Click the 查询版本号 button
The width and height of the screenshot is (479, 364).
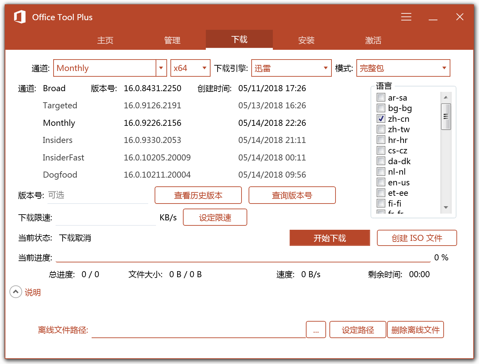coord(292,195)
